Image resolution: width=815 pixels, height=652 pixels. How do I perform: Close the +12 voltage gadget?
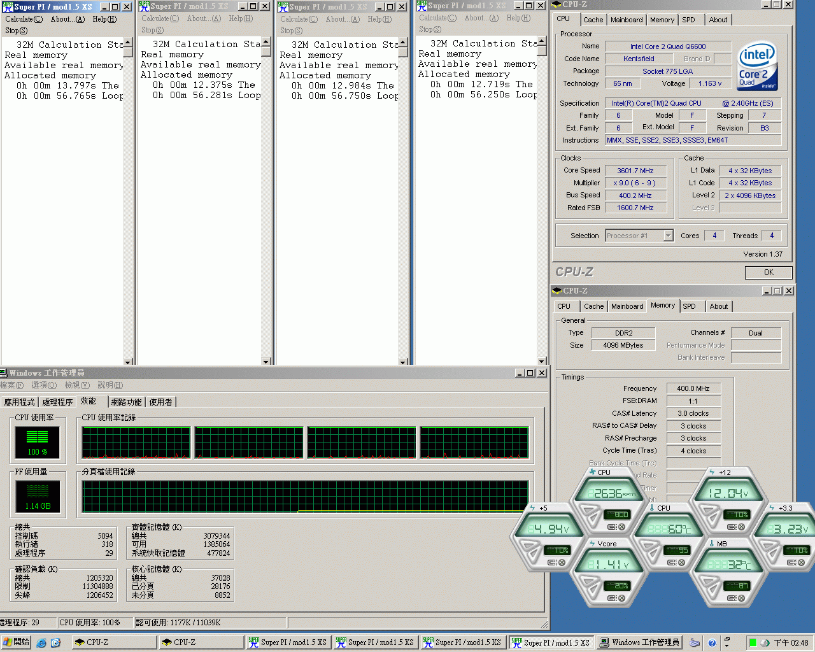(741, 527)
